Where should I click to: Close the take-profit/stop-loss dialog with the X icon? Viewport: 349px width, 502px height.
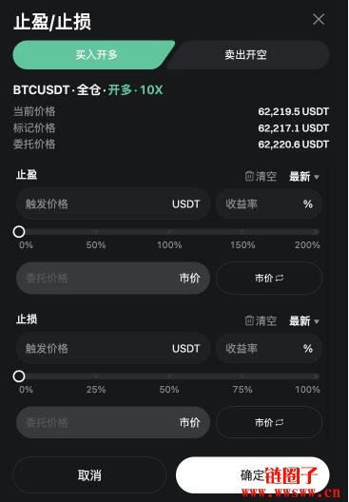319,20
